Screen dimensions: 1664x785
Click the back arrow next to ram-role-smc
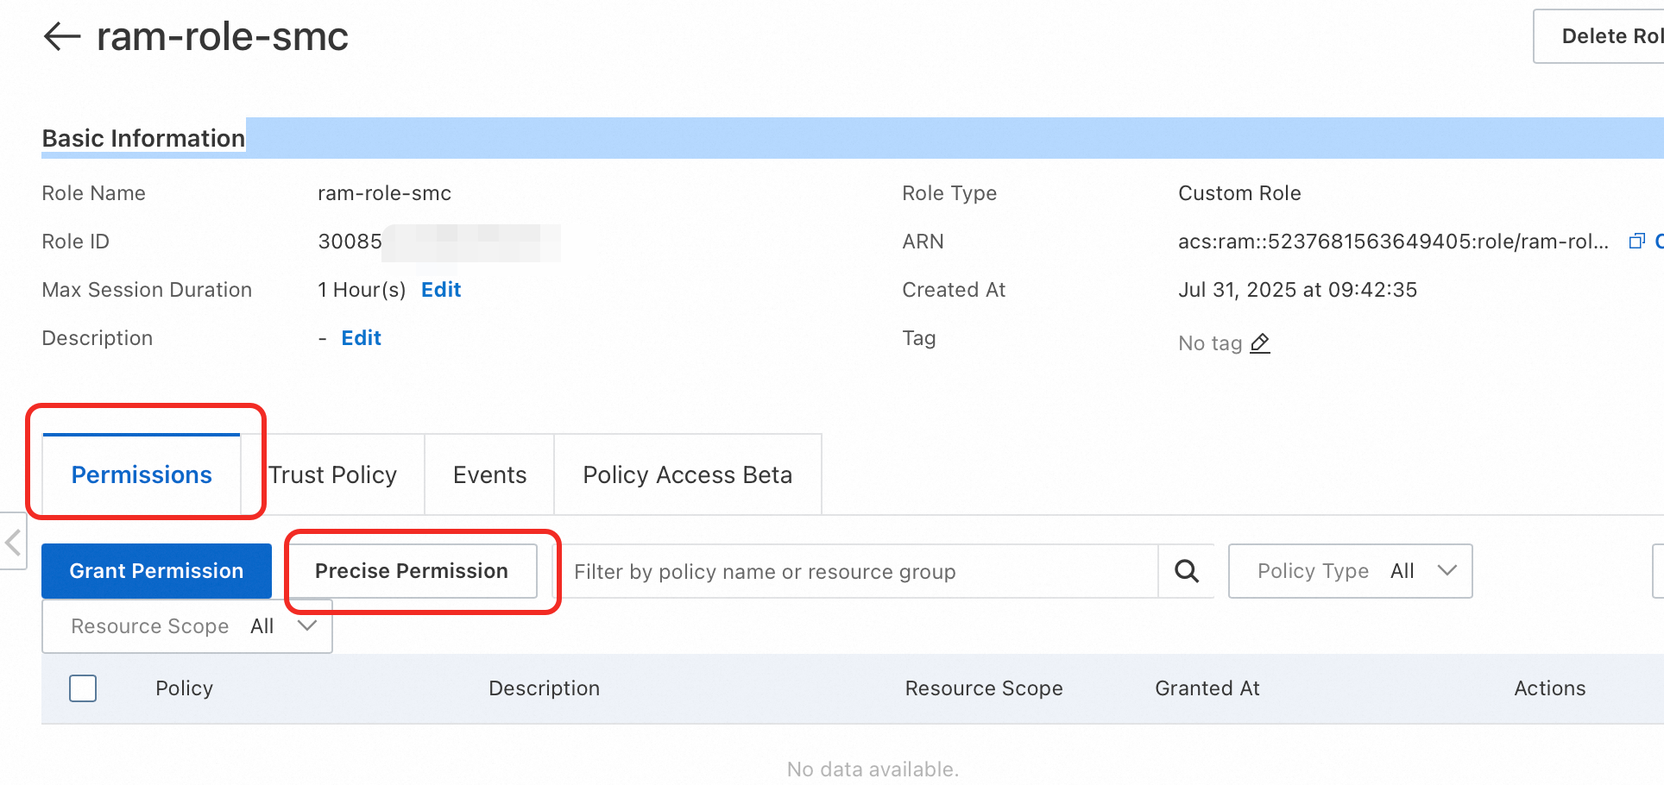pyautogui.click(x=61, y=36)
